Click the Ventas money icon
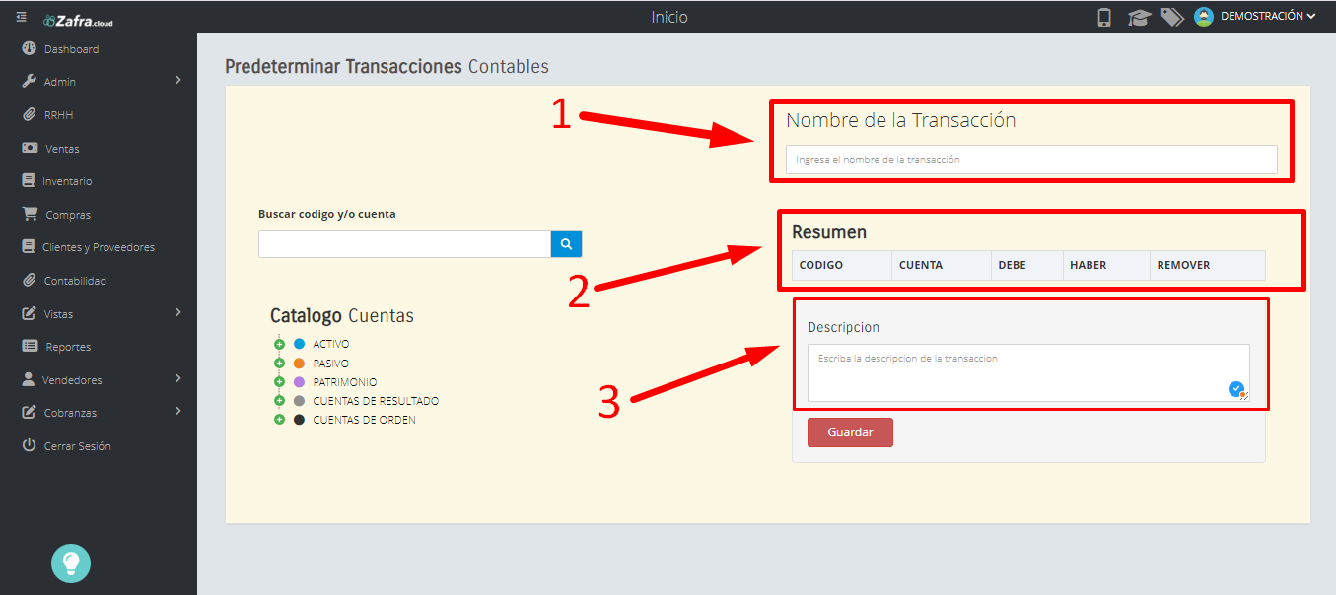The height and width of the screenshot is (595, 1336). tap(30, 148)
